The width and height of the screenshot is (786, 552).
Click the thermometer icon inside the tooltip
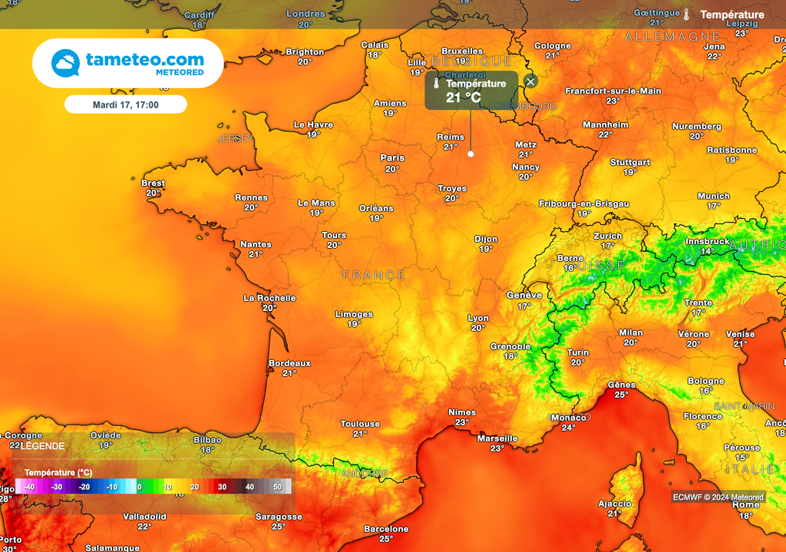pos(435,84)
